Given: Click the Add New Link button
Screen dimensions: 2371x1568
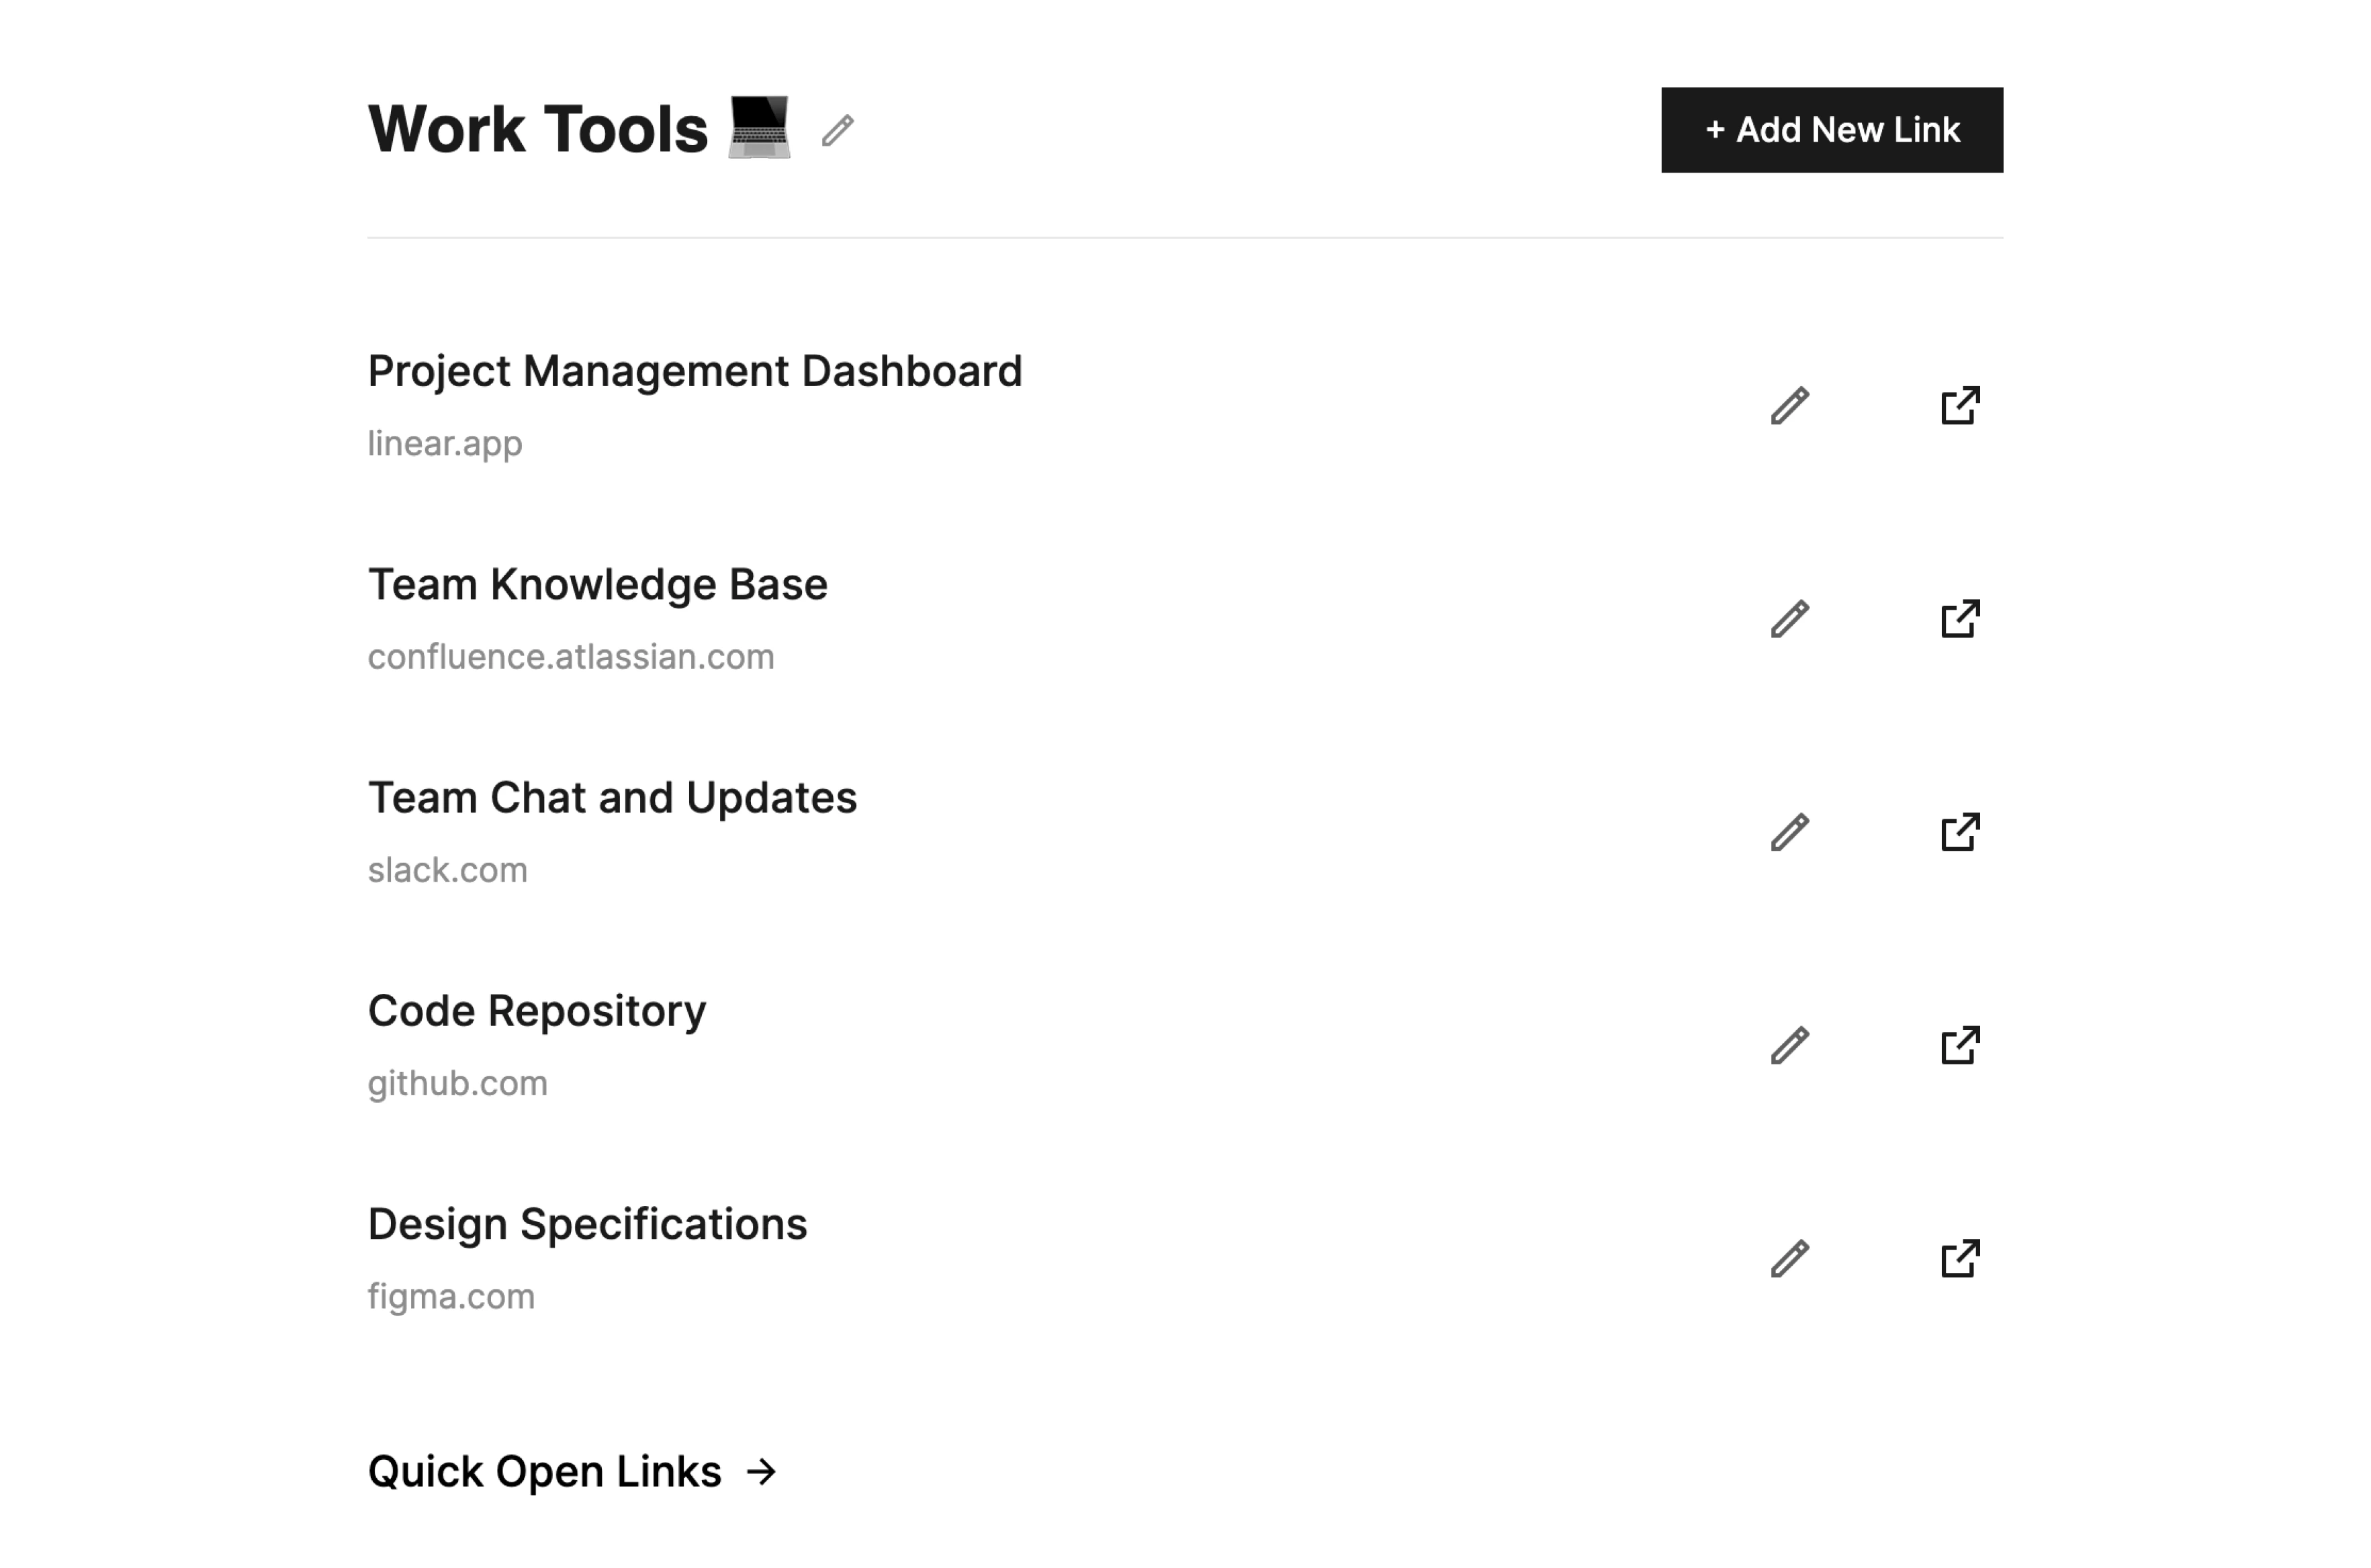Looking at the screenshot, I should click(x=1832, y=130).
